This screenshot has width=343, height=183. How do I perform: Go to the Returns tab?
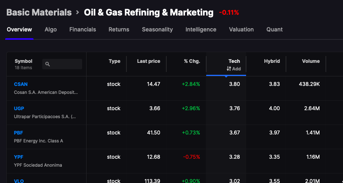point(119,29)
